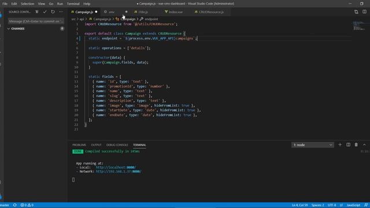The width and height of the screenshot is (370, 208).
Task: Switch to the CRUDResource.js editor tab
Action: [211, 12]
